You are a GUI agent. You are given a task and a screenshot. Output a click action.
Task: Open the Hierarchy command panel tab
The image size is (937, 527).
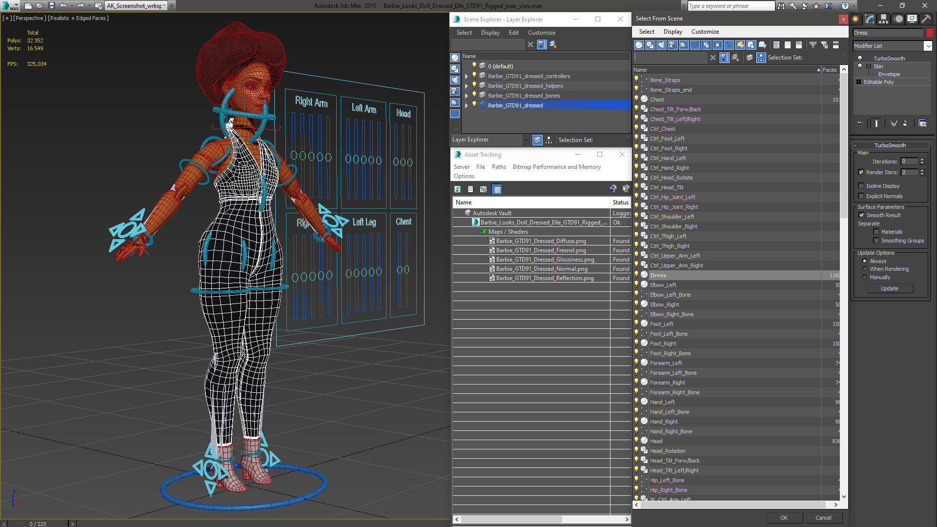point(884,19)
